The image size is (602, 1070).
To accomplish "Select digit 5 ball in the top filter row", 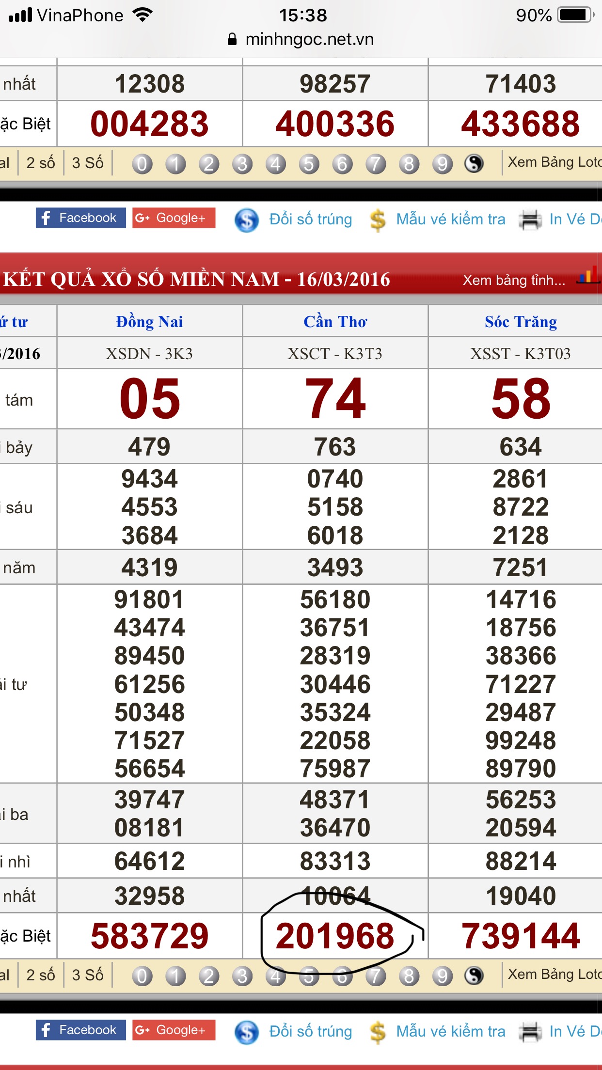I will coord(309,164).
